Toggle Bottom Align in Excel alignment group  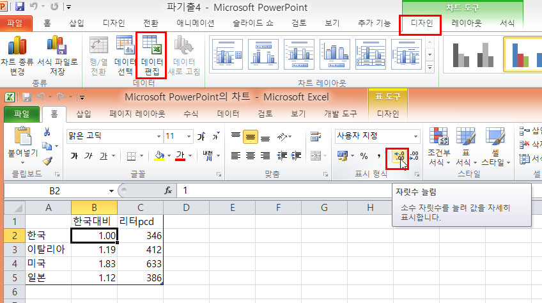click(265, 137)
